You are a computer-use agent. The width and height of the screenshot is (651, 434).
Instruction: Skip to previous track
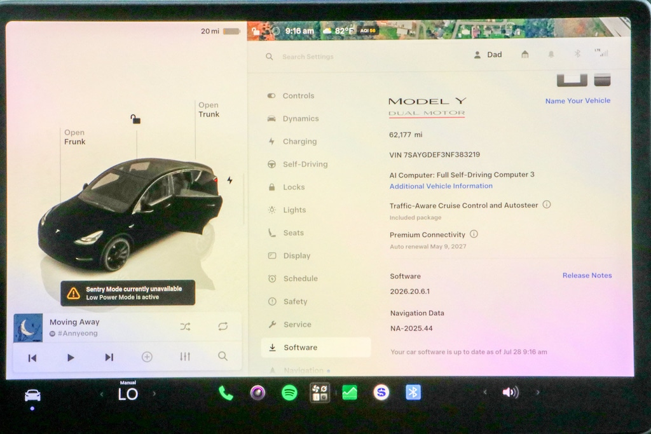coord(32,358)
